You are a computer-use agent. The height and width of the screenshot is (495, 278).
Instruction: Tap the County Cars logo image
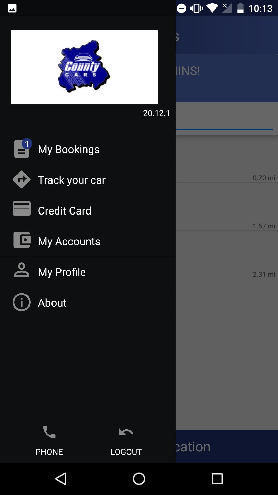click(x=84, y=67)
